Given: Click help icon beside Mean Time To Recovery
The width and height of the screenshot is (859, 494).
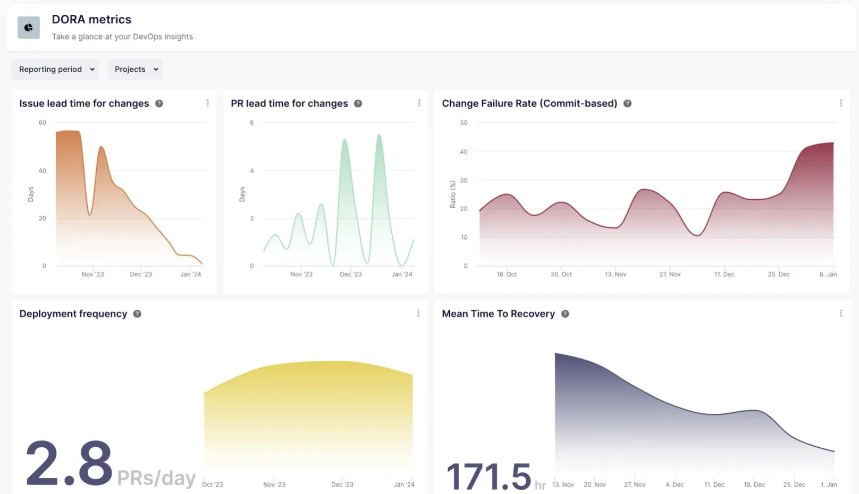Looking at the screenshot, I should click(565, 314).
